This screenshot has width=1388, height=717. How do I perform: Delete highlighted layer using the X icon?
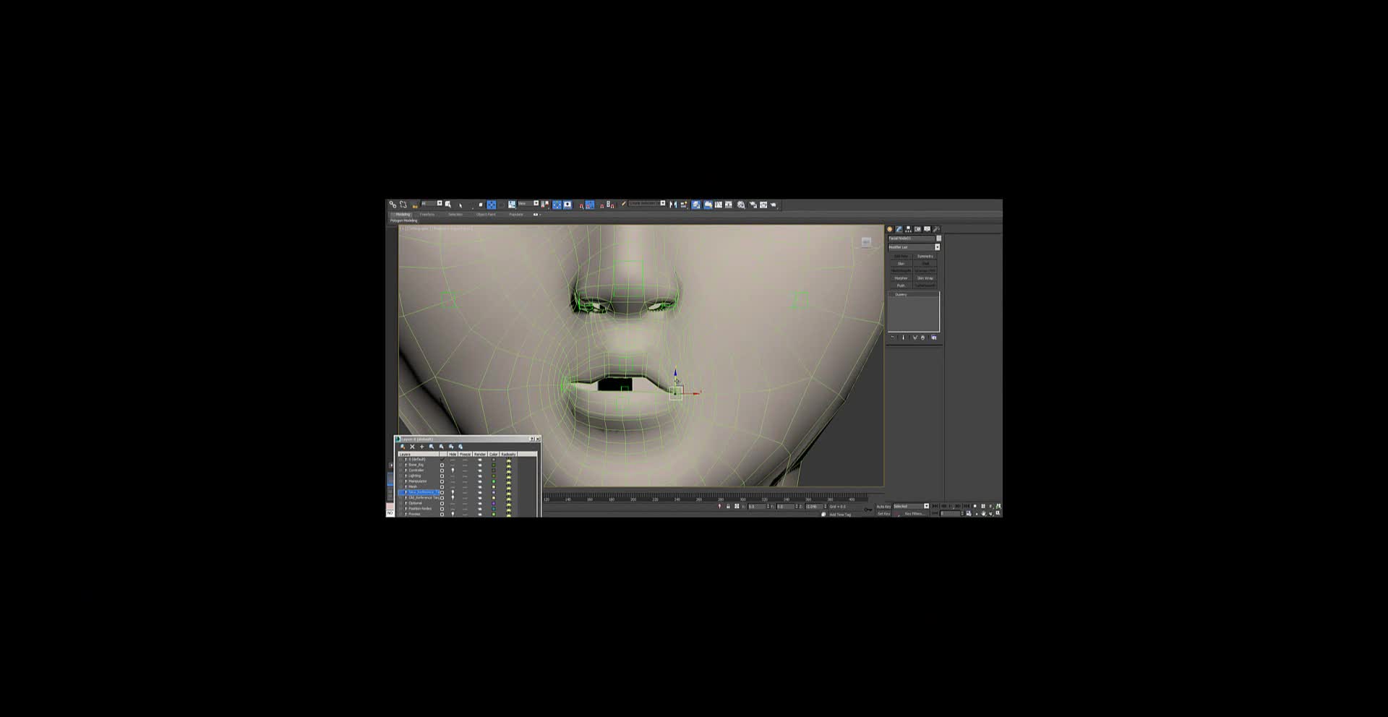(x=412, y=447)
